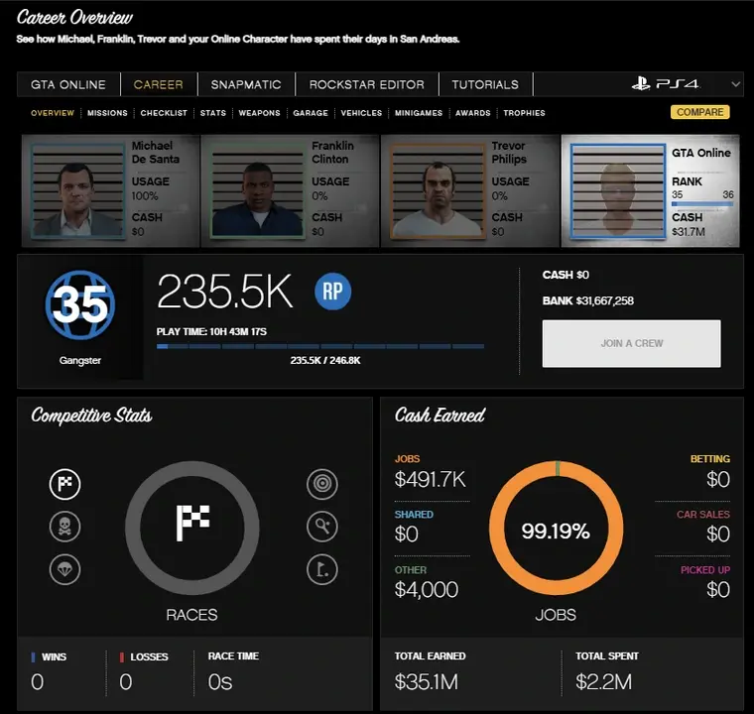Viewport: 754px width, 714px height.
Task: Select the shooting range target icon
Action: click(x=322, y=485)
